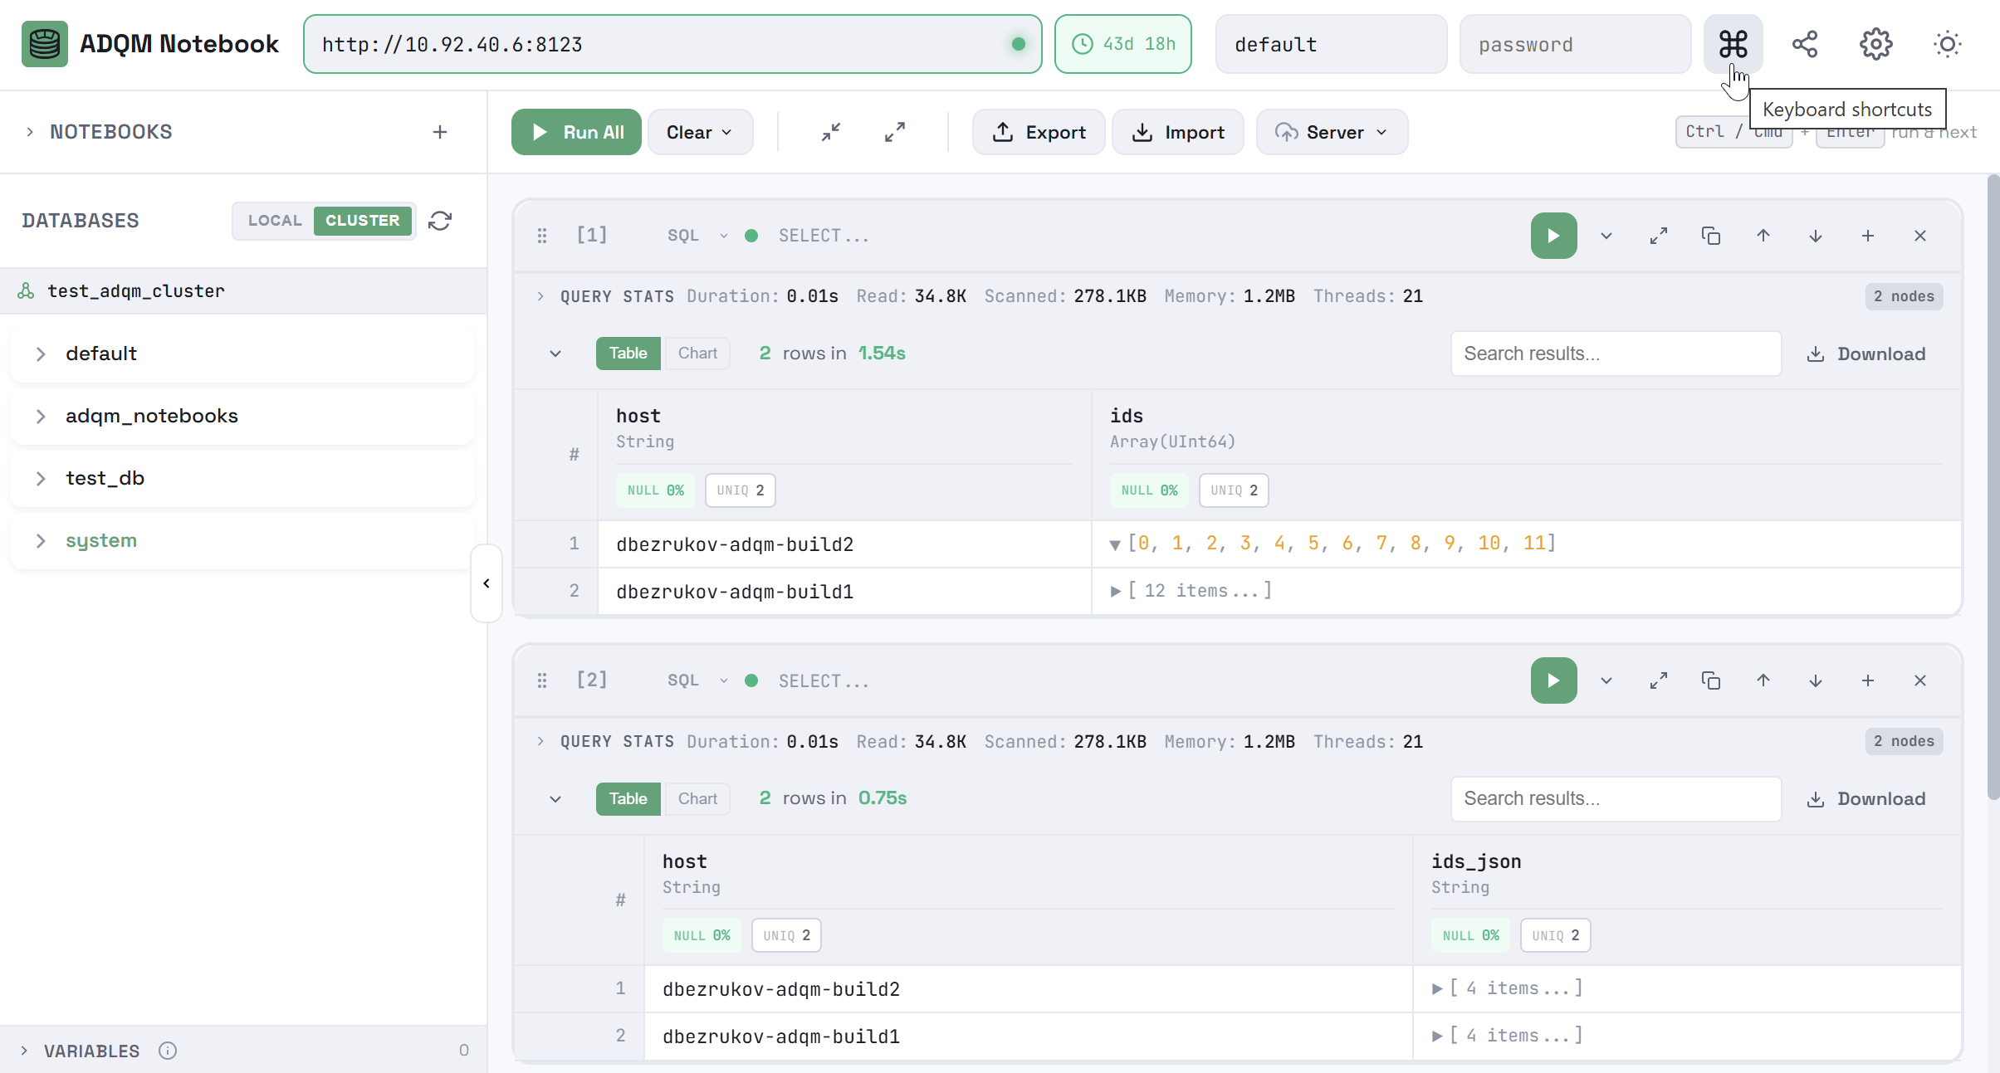Download results of cell [2]
This screenshot has width=2000, height=1073.
coord(1866,798)
